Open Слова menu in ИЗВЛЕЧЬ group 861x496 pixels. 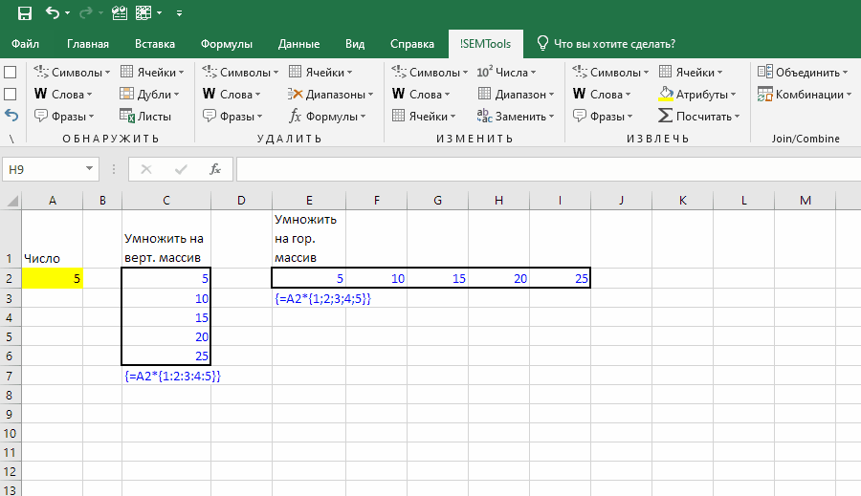click(602, 95)
